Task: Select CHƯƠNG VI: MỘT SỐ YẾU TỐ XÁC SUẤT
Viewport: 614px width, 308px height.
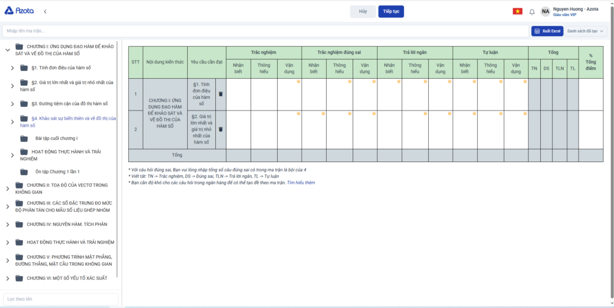Action: click(67, 278)
